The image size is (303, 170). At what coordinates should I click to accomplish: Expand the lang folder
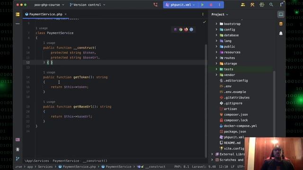216,41
